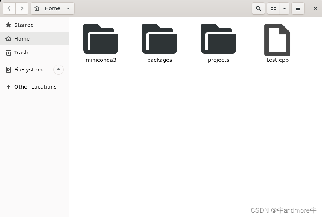Select the miniconda3 folder icon

pyautogui.click(x=101, y=39)
